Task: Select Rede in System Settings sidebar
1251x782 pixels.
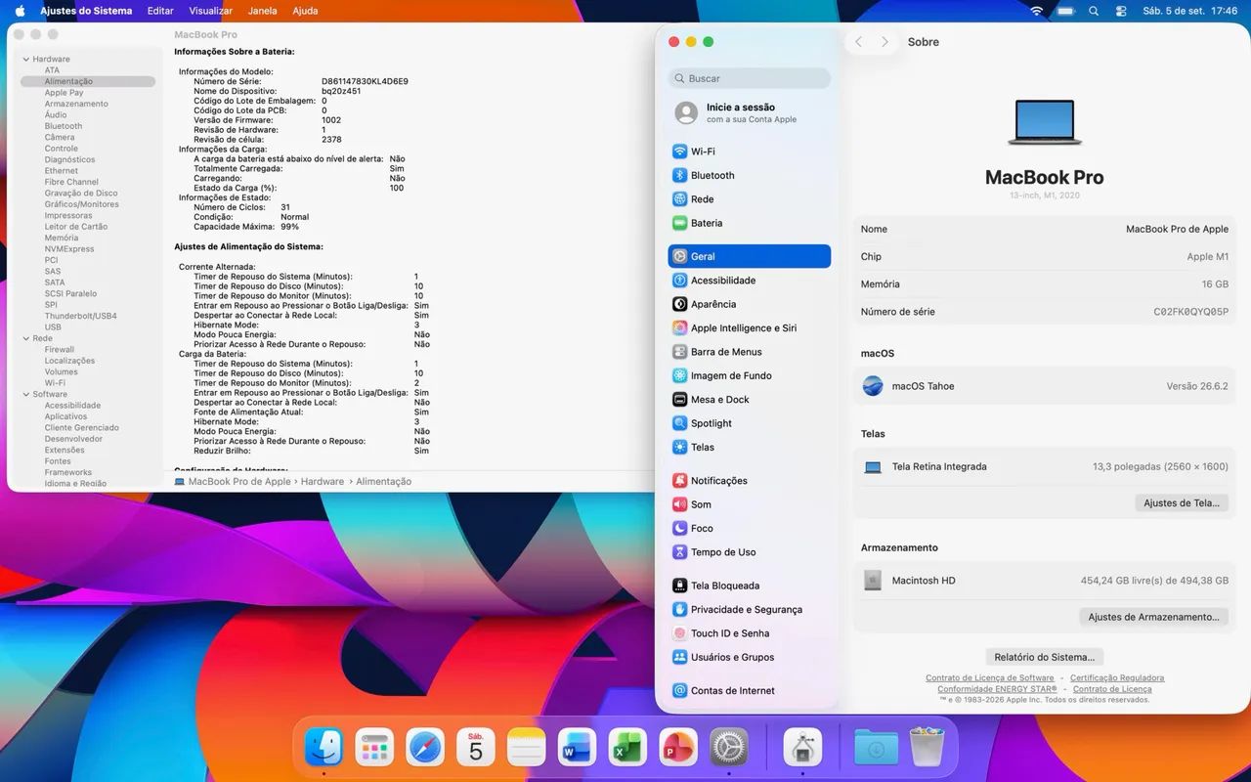Action: 750,199
